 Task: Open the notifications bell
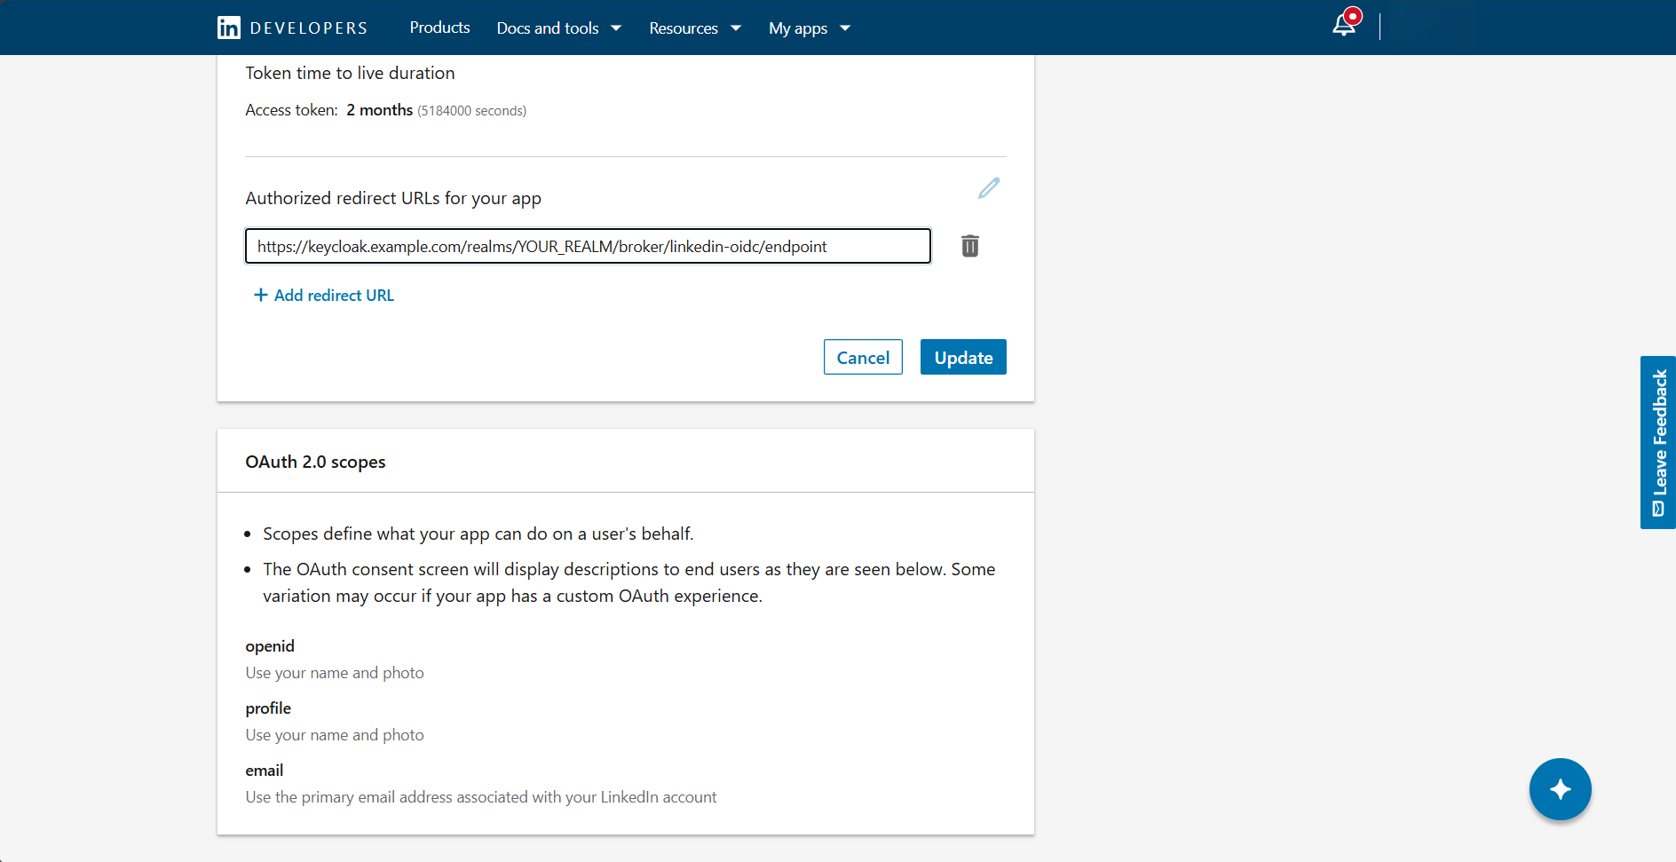pyautogui.click(x=1345, y=24)
